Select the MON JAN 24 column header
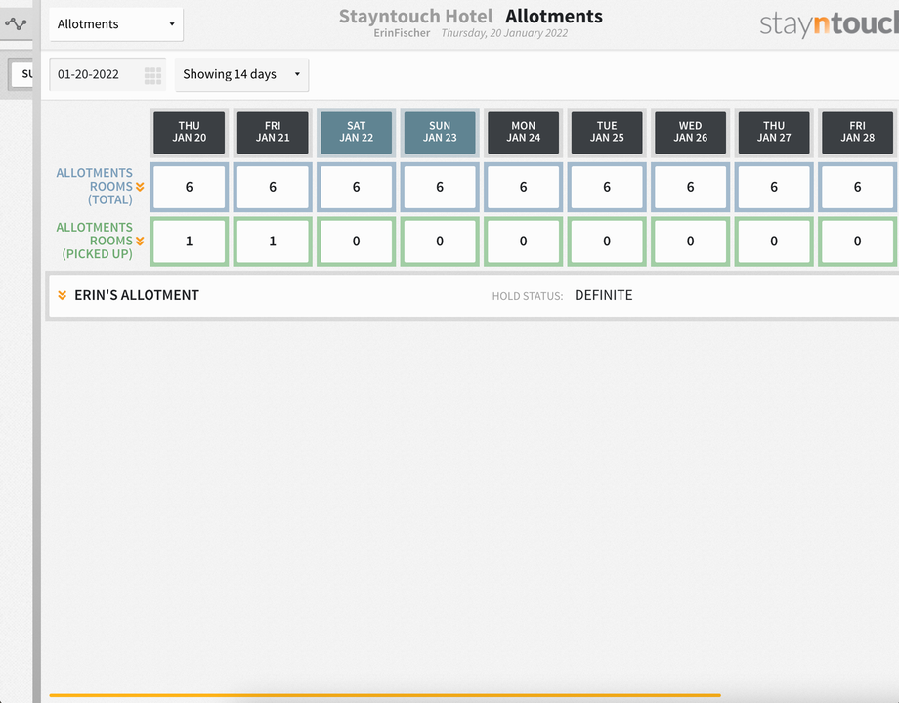The height and width of the screenshot is (703, 899). point(524,133)
